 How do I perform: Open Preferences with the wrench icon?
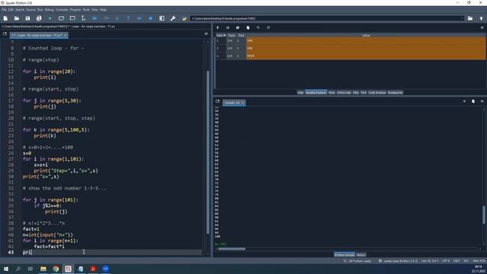pos(173,18)
